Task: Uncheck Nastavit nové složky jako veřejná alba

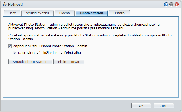Action: tap(15, 53)
